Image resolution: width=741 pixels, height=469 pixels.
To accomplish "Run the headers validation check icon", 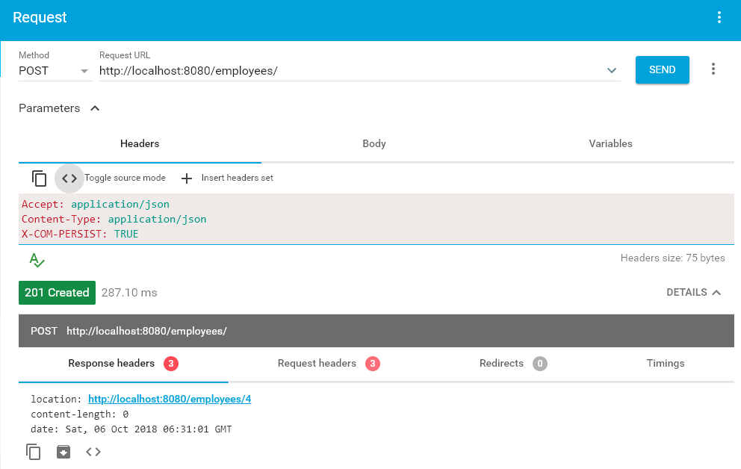I will click(35, 260).
